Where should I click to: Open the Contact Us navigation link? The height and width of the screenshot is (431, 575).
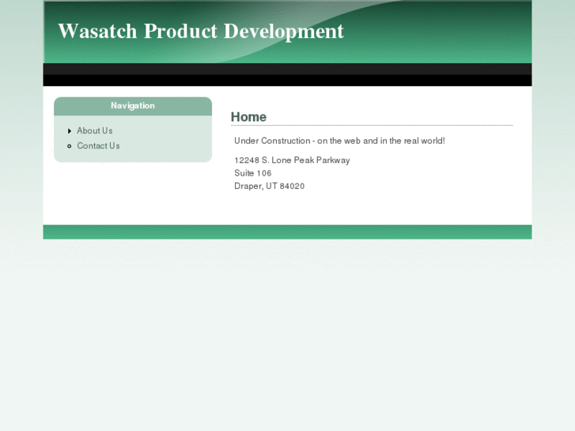click(98, 146)
